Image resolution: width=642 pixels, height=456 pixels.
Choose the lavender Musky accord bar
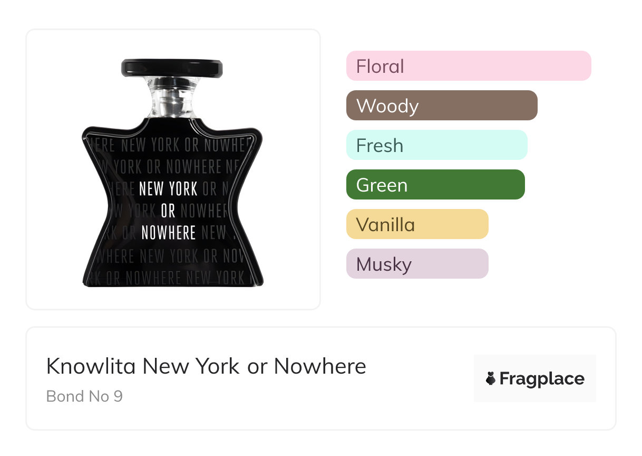click(417, 264)
